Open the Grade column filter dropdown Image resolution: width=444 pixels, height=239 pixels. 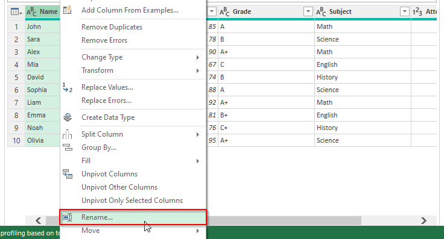[308, 11]
